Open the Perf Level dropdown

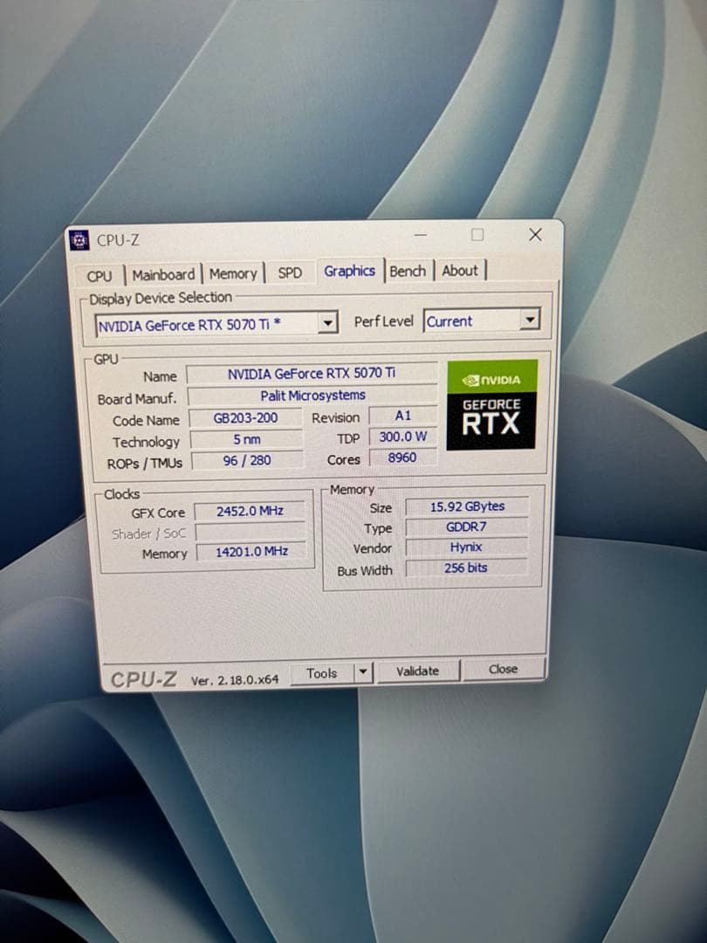[x=531, y=320]
